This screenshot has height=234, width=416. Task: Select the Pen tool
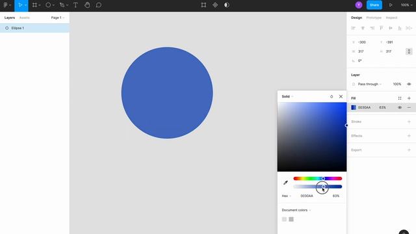point(62,5)
